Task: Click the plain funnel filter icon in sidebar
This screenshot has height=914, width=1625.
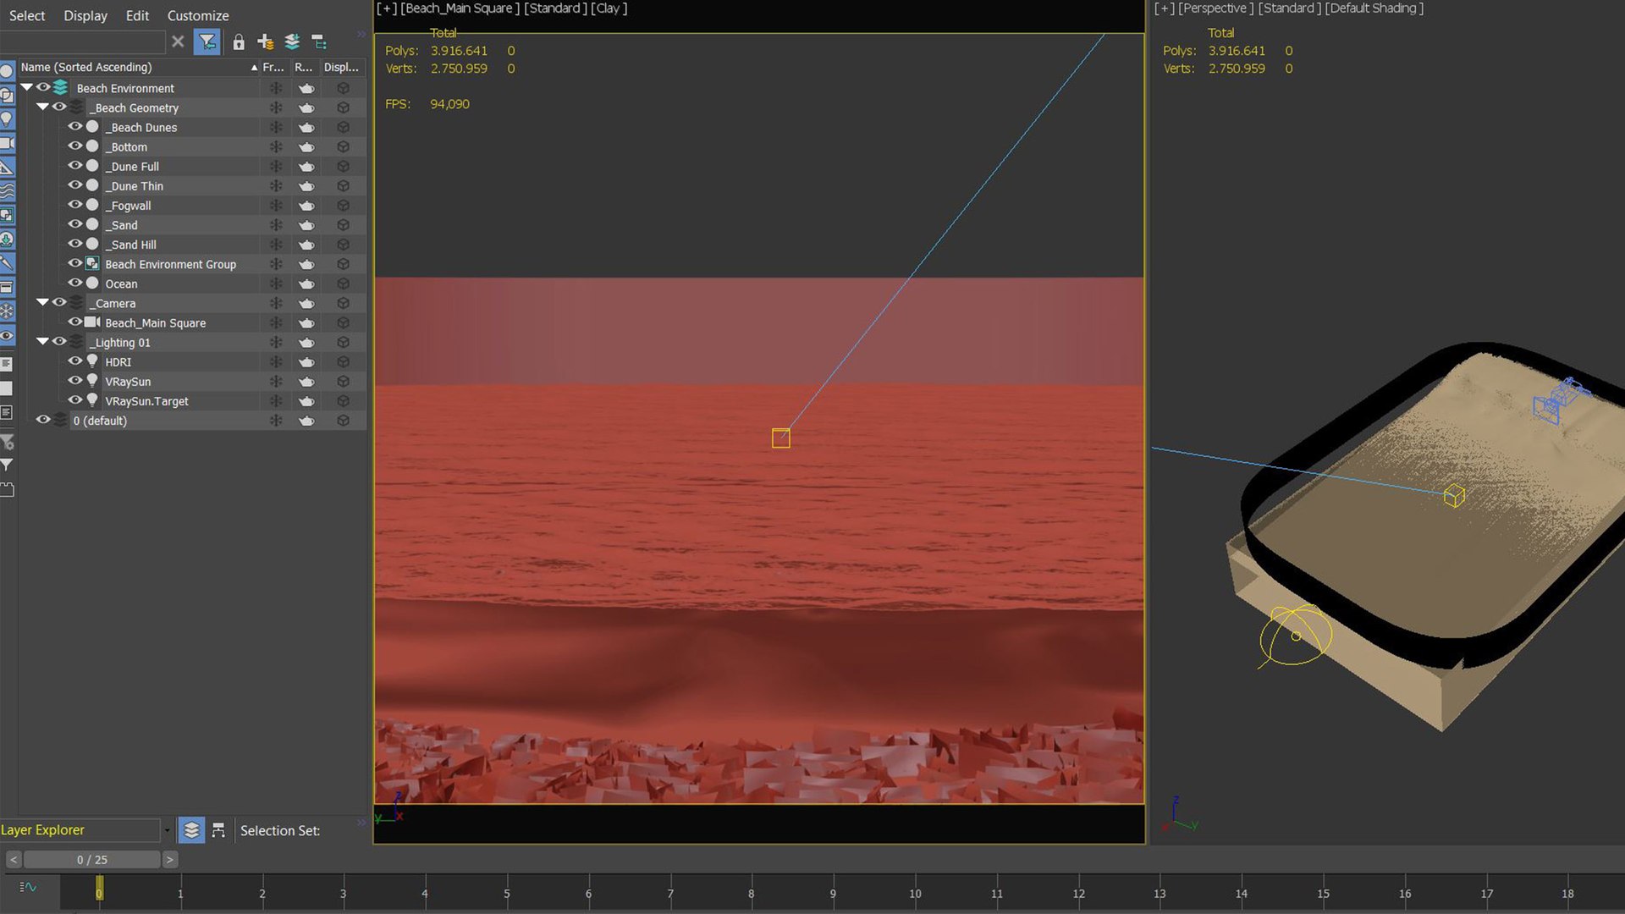Action: coord(7,465)
